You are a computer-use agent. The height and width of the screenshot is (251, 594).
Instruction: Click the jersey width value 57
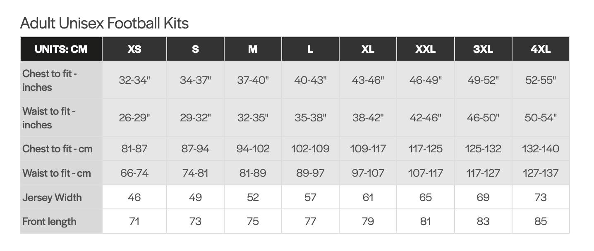click(x=310, y=197)
